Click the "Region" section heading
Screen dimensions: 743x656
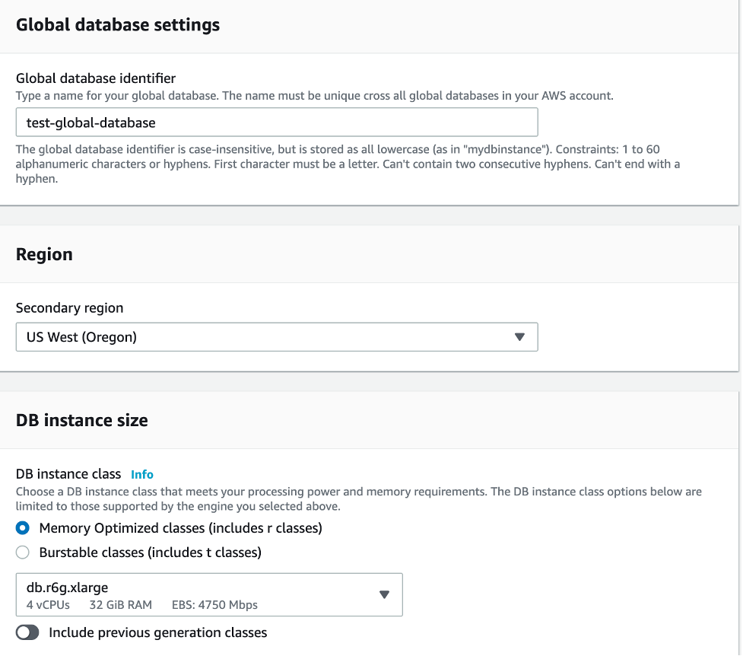(44, 254)
